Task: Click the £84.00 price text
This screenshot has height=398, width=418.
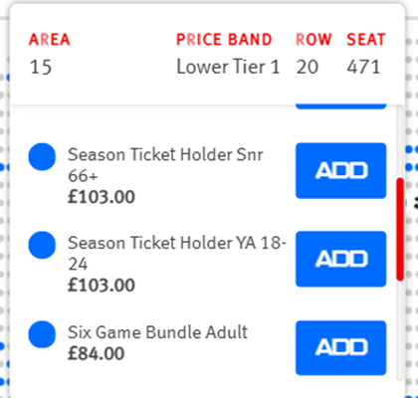Action: point(97,353)
